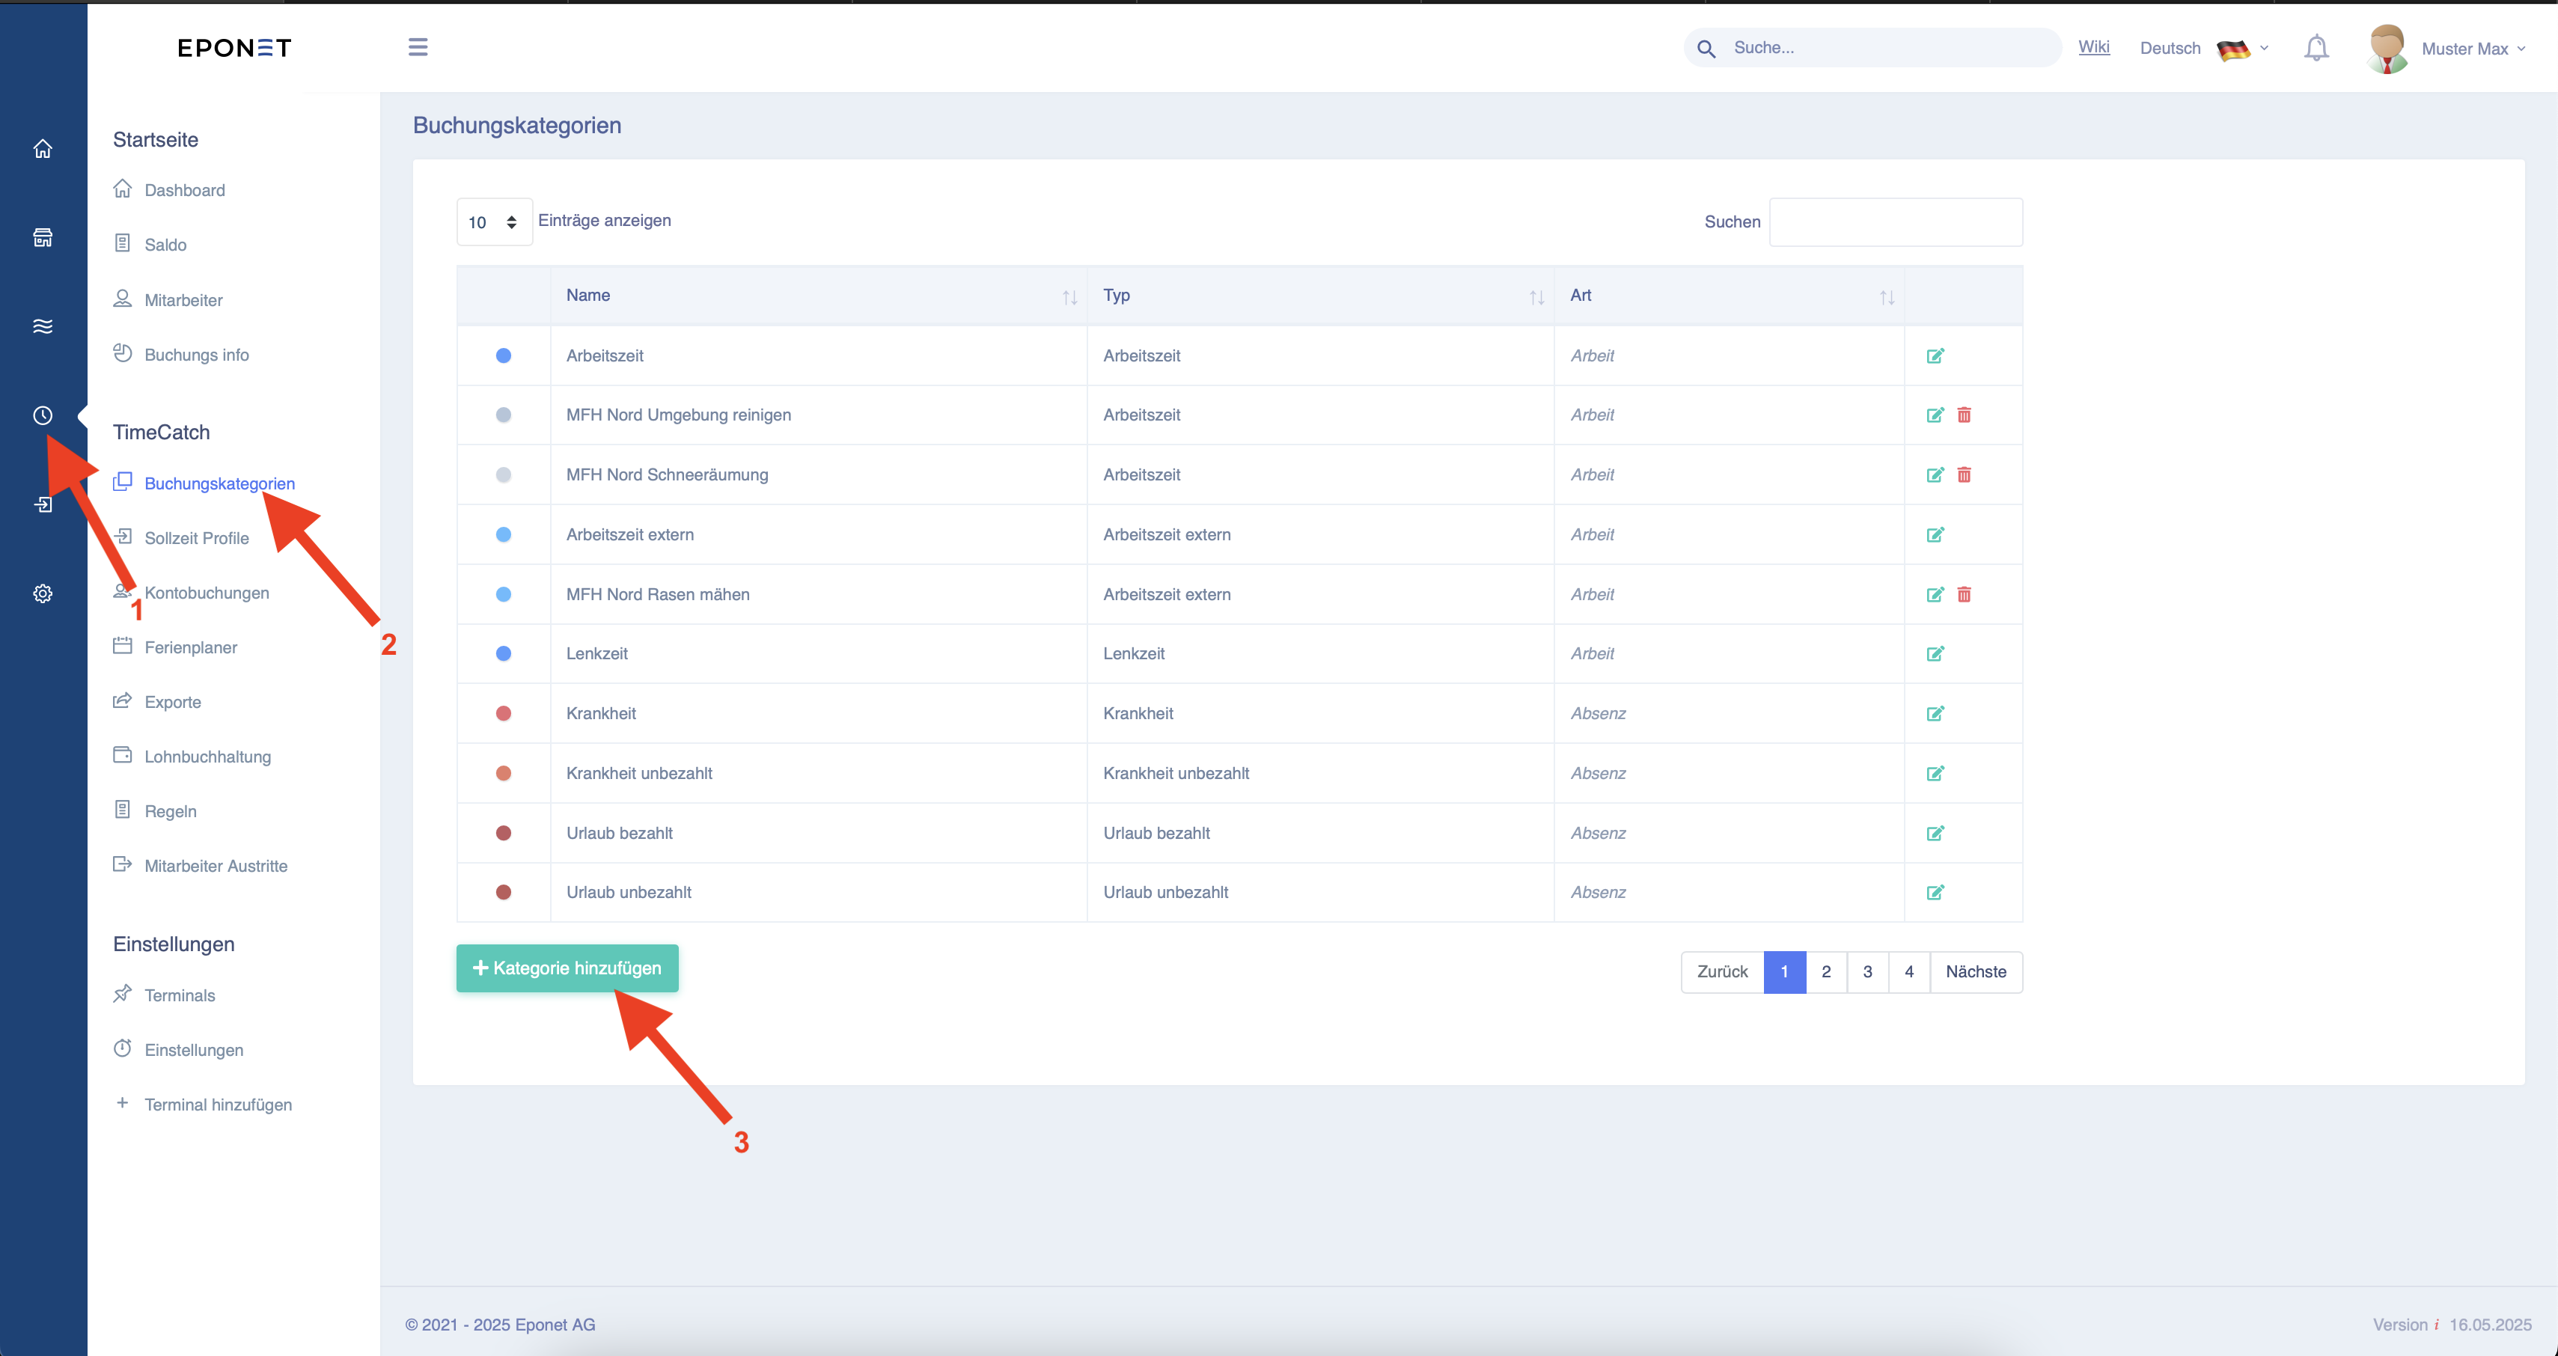This screenshot has height=1356, width=2558.
Task: Click the version info i icon
Action: pyautogui.click(x=2436, y=1325)
